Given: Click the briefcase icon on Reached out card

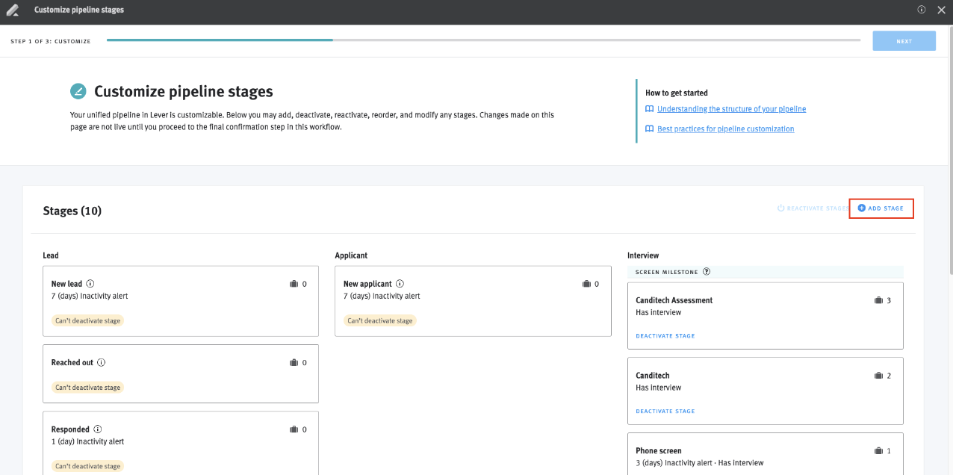Looking at the screenshot, I should click(x=294, y=362).
